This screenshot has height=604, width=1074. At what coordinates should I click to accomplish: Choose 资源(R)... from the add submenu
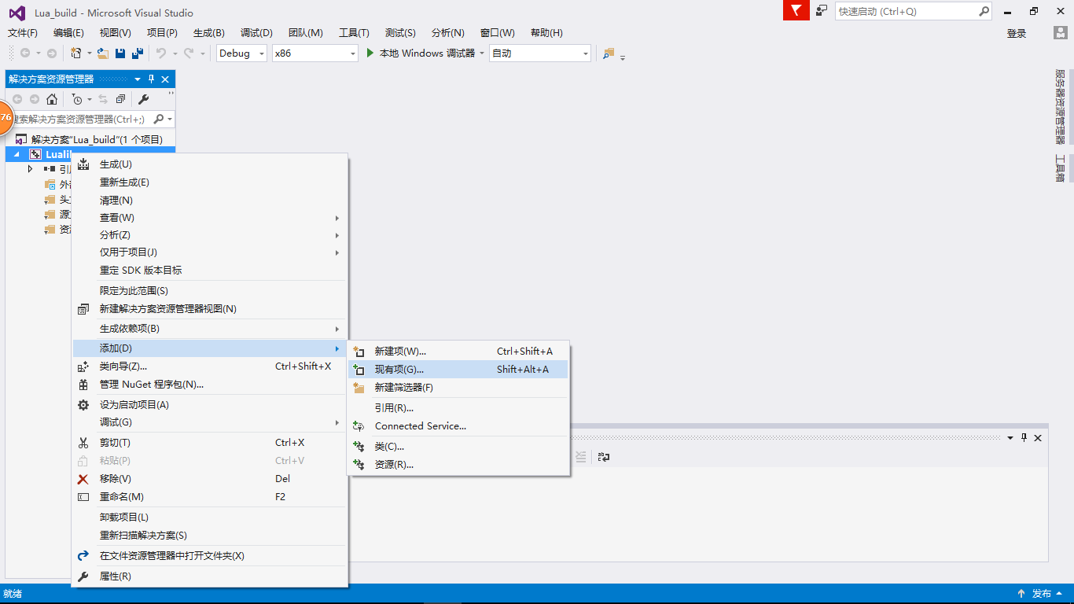[458, 465]
